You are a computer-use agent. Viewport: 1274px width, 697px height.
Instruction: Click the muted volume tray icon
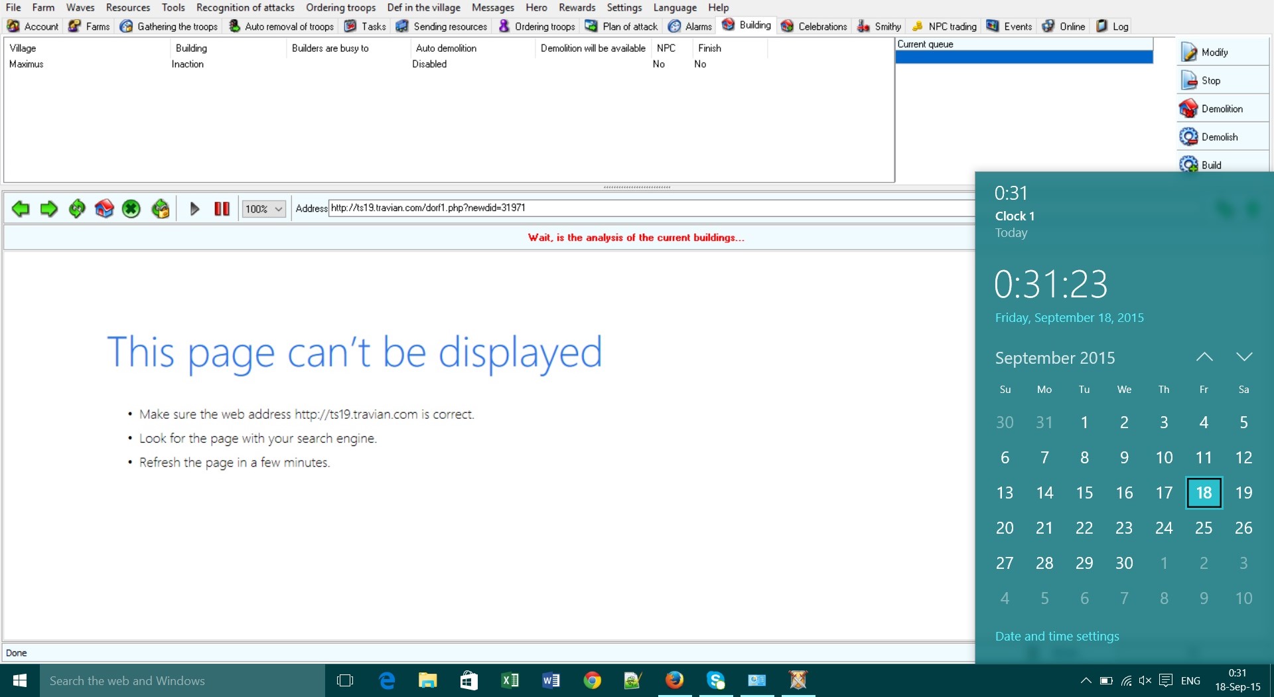1145,680
